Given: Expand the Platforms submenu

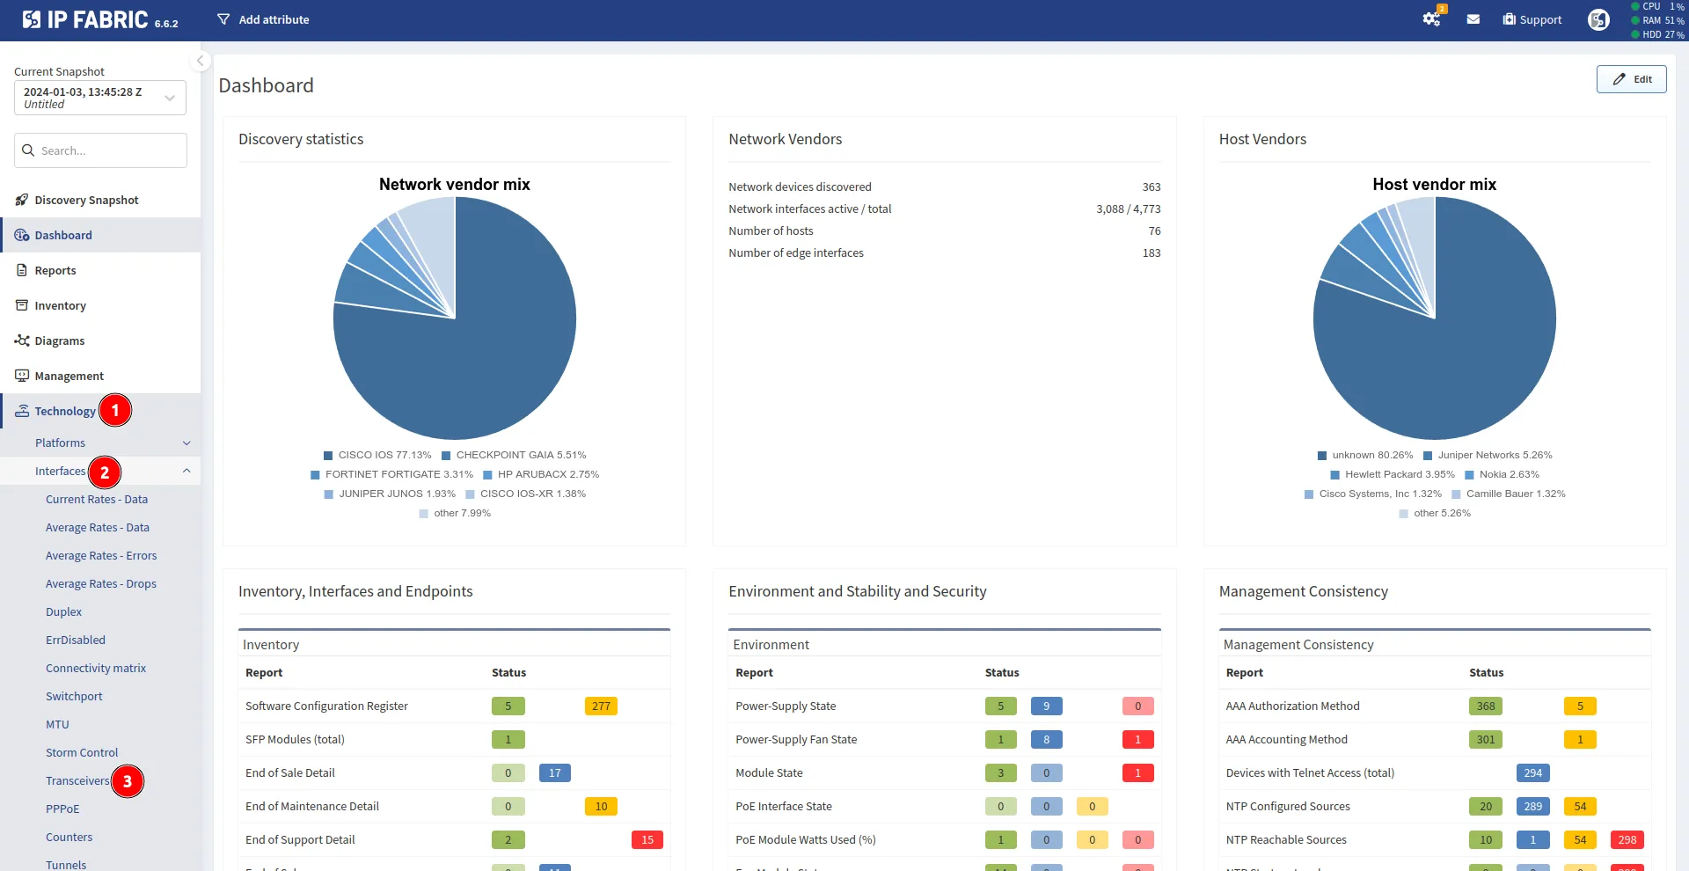Looking at the screenshot, I should tap(186, 443).
